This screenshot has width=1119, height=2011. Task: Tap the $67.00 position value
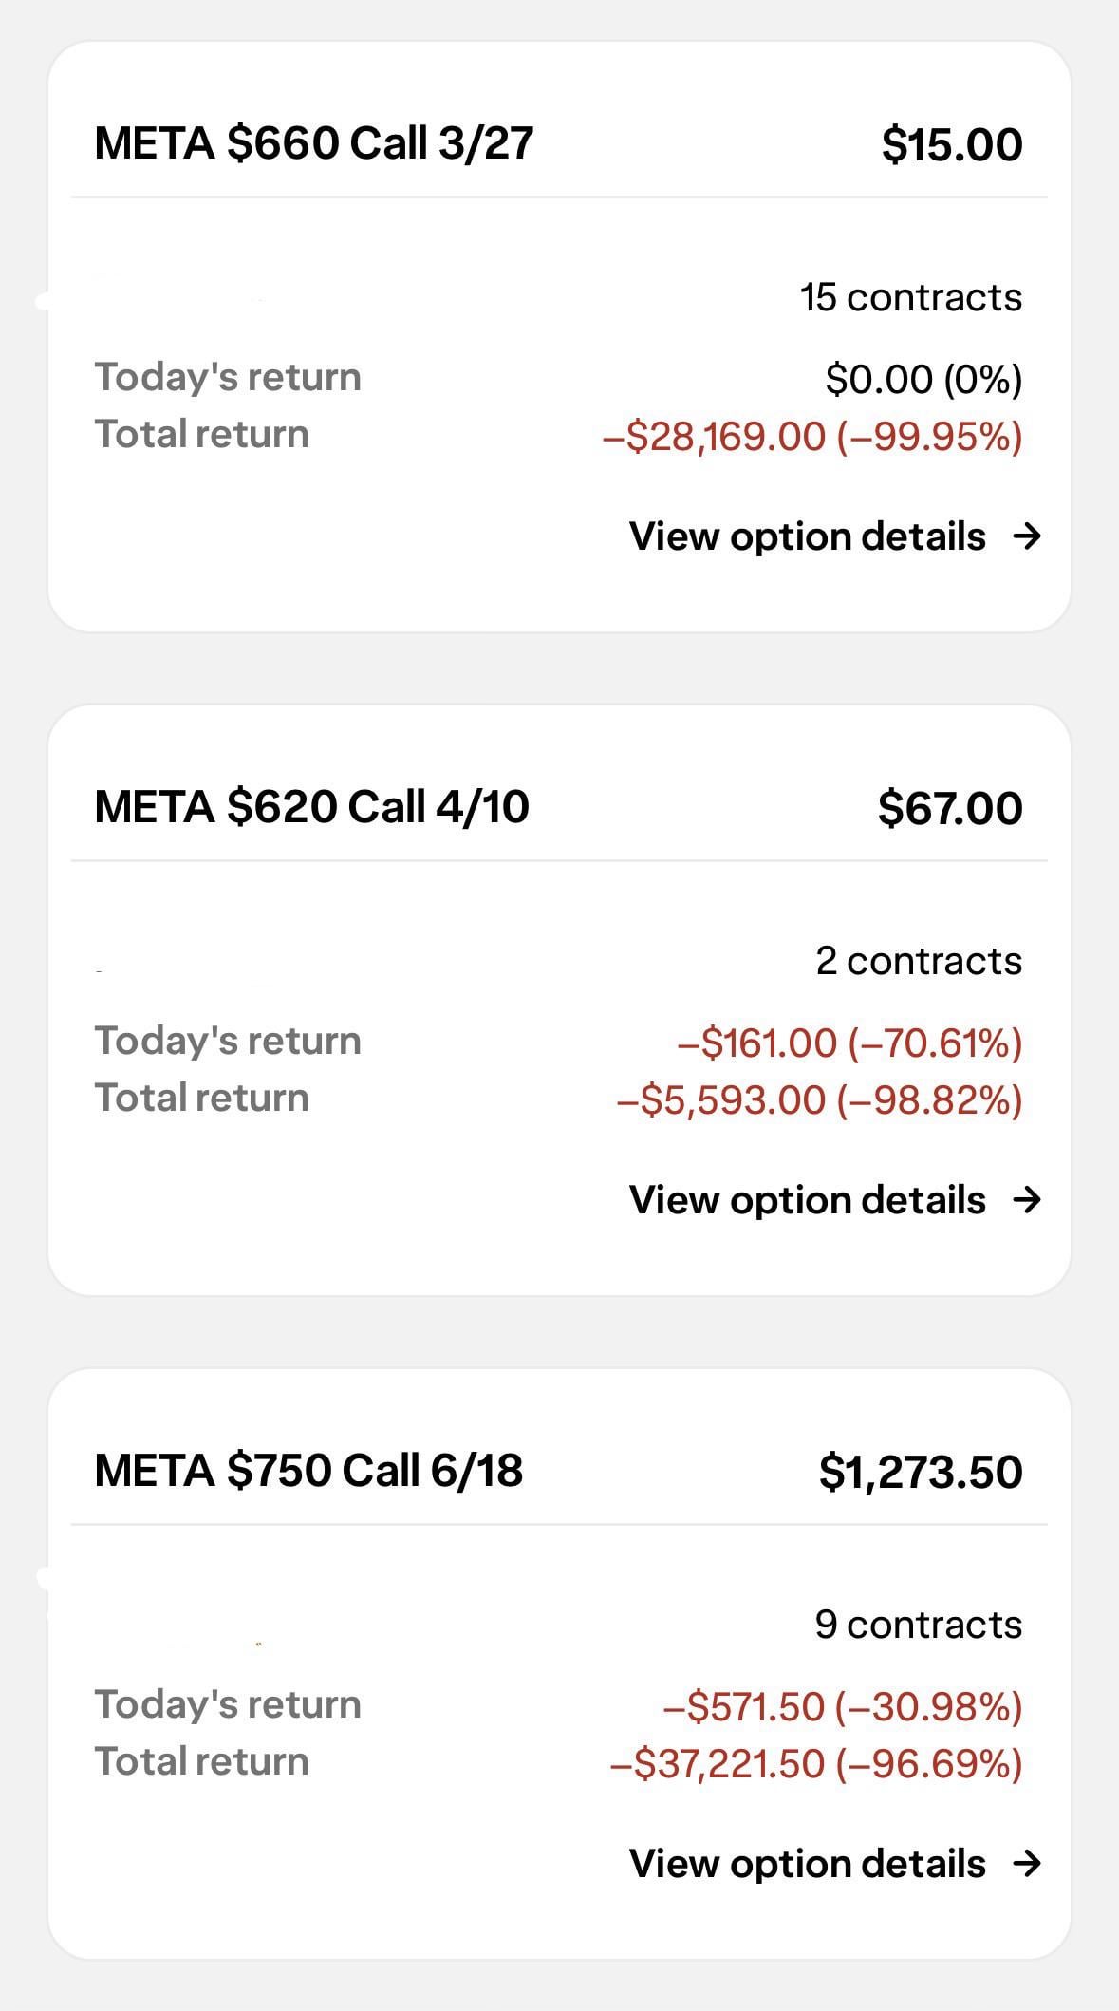[950, 808]
